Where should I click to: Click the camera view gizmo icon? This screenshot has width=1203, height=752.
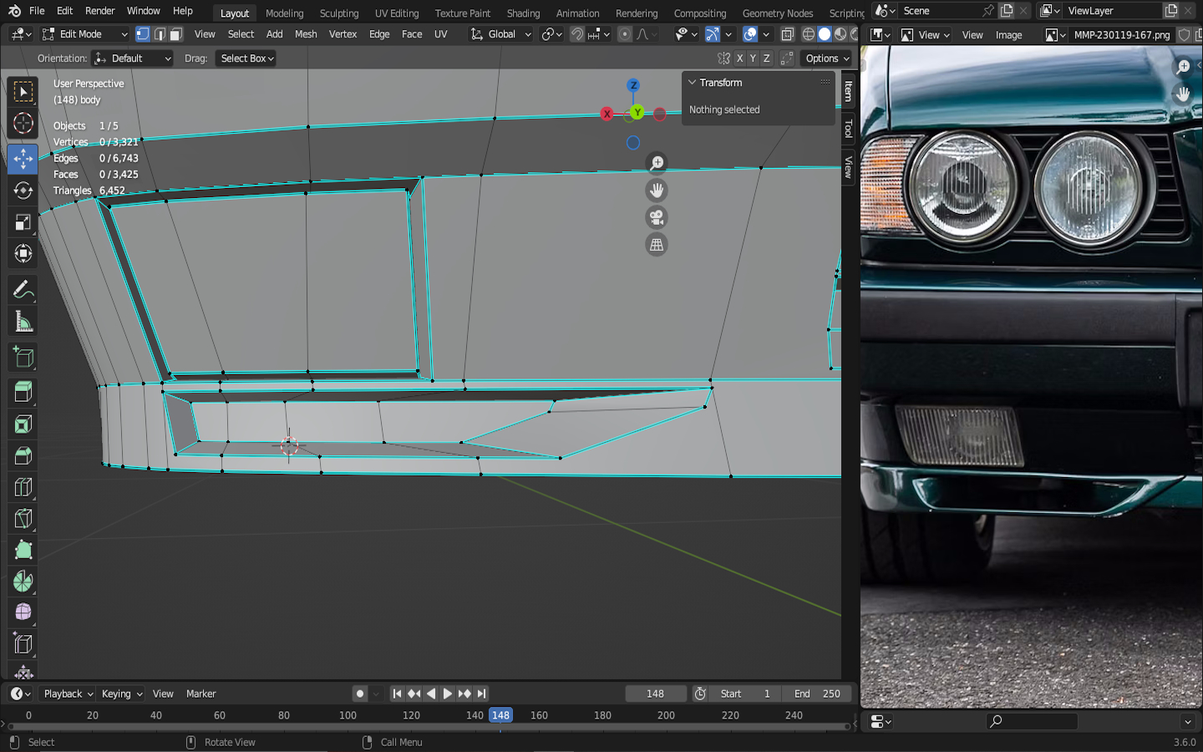(657, 218)
